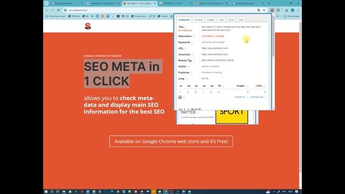Click the small icon below the H1 count
This screenshot has height=194, width=345.
pos(180,97)
